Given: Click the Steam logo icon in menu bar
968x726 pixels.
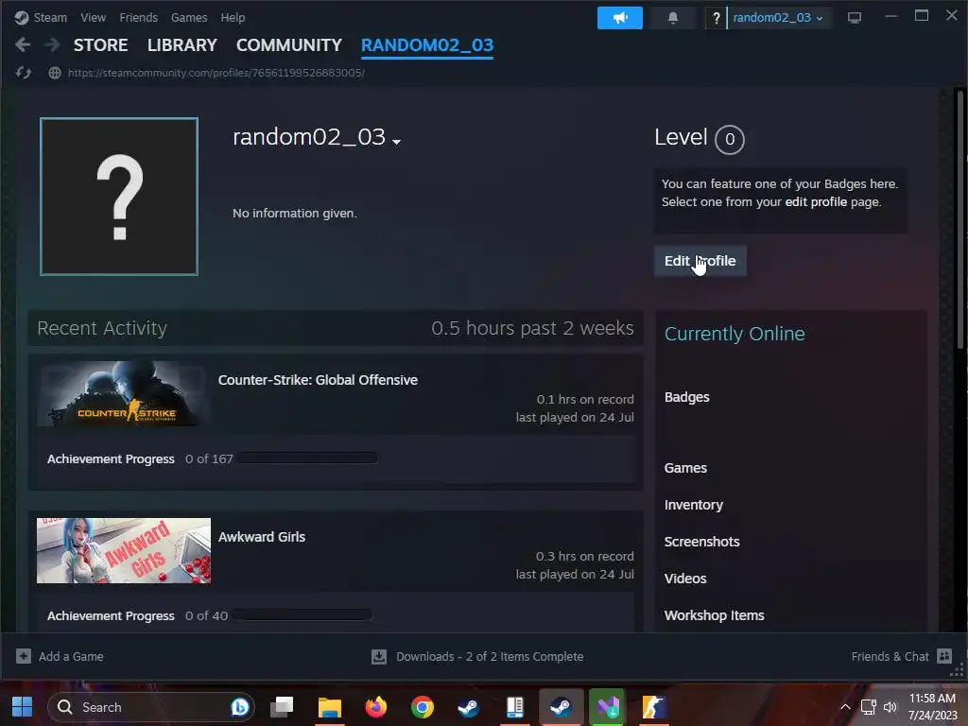Looking at the screenshot, I should click(x=22, y=17).
